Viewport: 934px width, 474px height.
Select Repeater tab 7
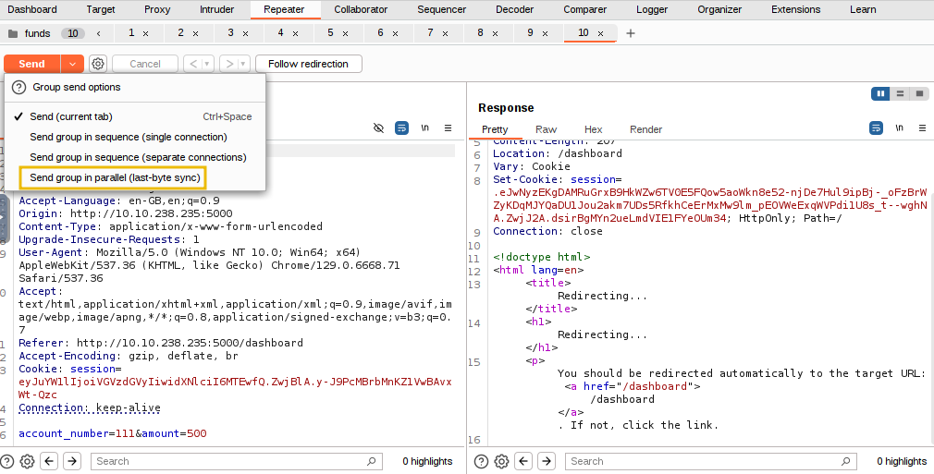430,32
